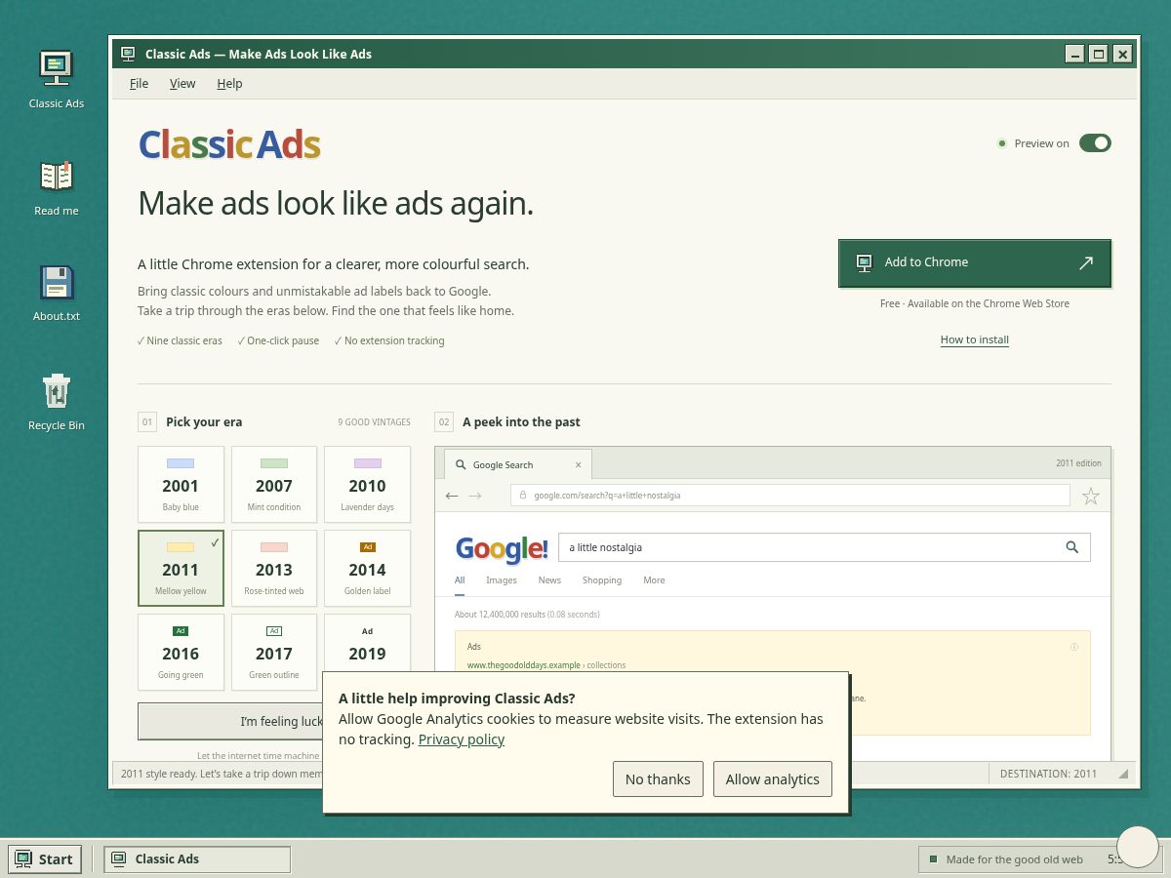
Task: Select Classic Ads taskbar item
Action: (197, 859)
